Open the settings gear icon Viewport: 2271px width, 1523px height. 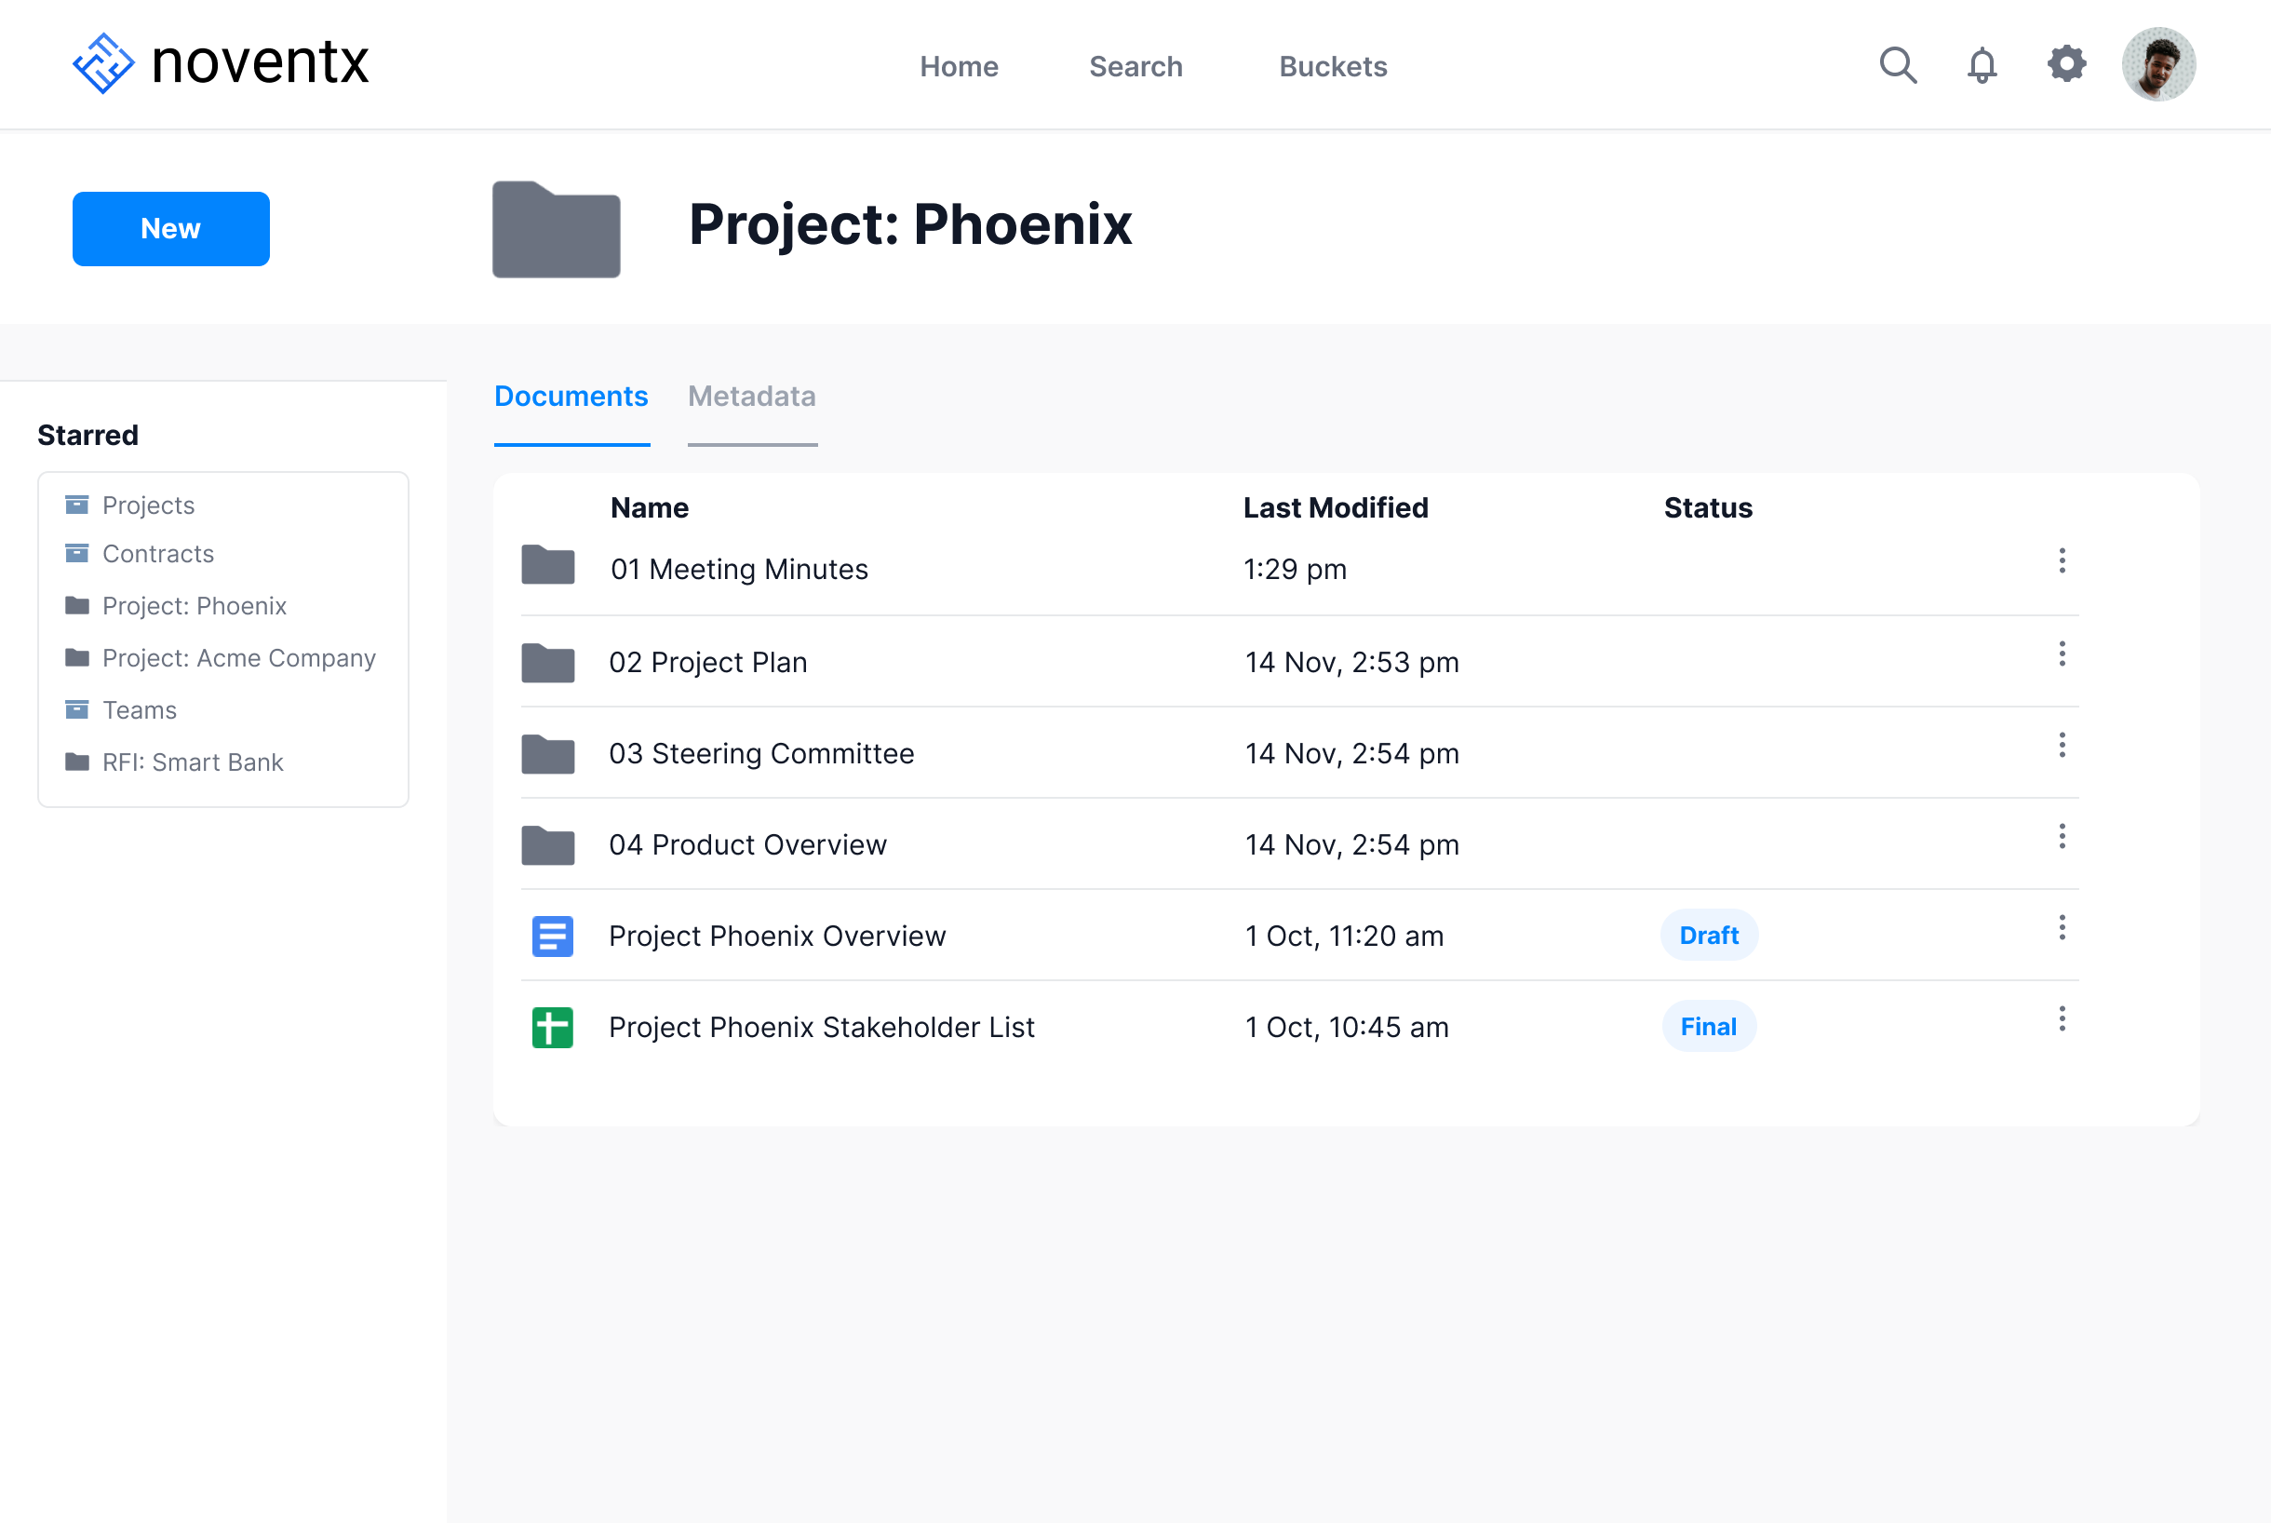(2066, 64)
